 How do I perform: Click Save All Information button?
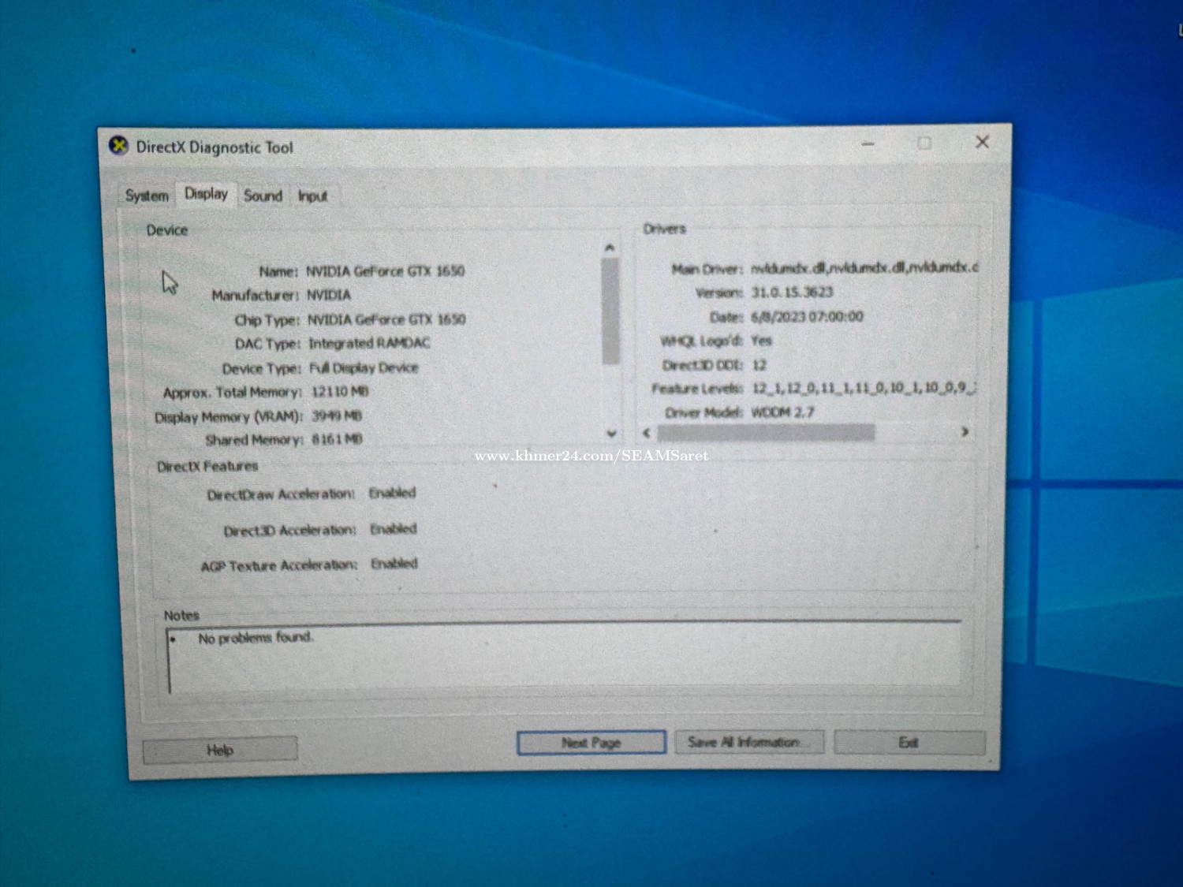coord(749,742)
